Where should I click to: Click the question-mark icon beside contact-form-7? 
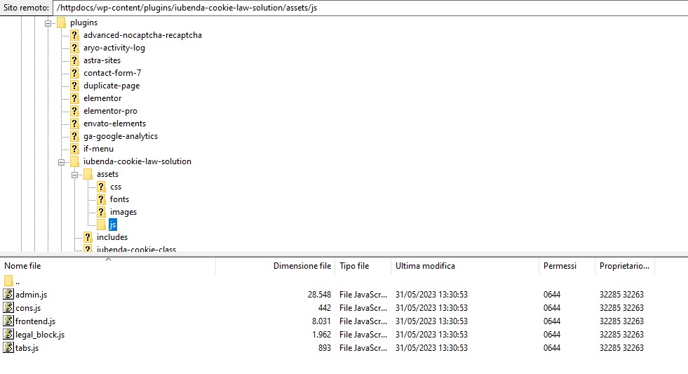[x=74, y=73]
